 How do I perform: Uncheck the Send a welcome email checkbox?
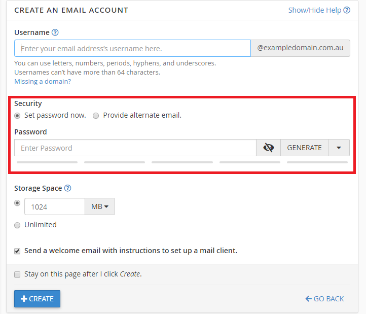(x=18, y=251)
